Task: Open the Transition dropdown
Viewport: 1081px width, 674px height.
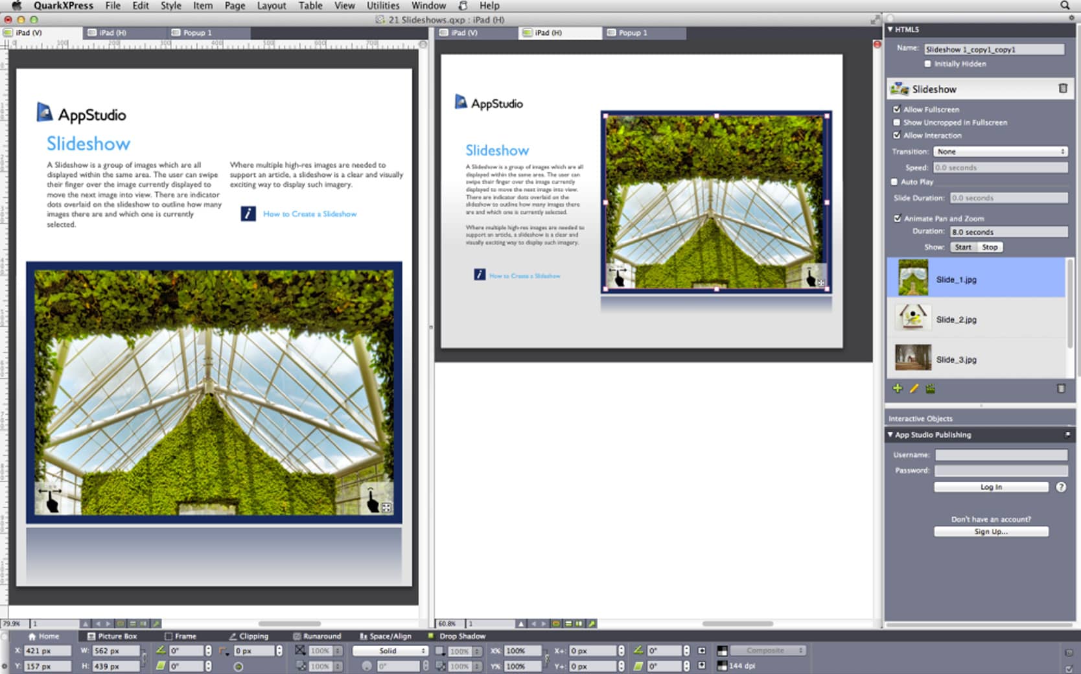Action: click(1000, 151)
